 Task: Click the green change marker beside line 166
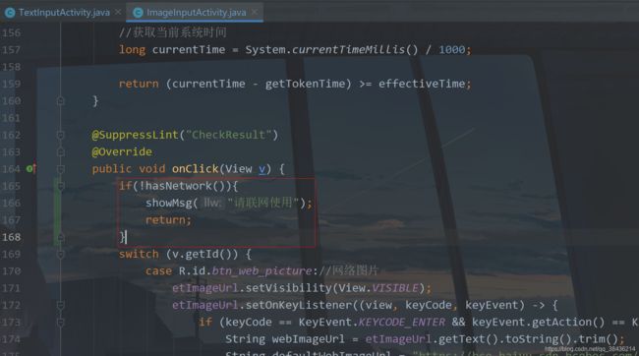57,211
